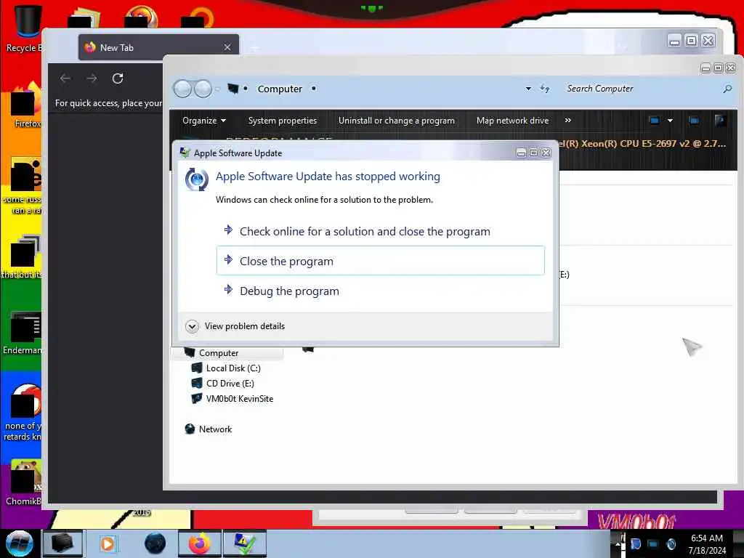Click the Network globe icon
This screenshot has height=558, width=744.
190,429
